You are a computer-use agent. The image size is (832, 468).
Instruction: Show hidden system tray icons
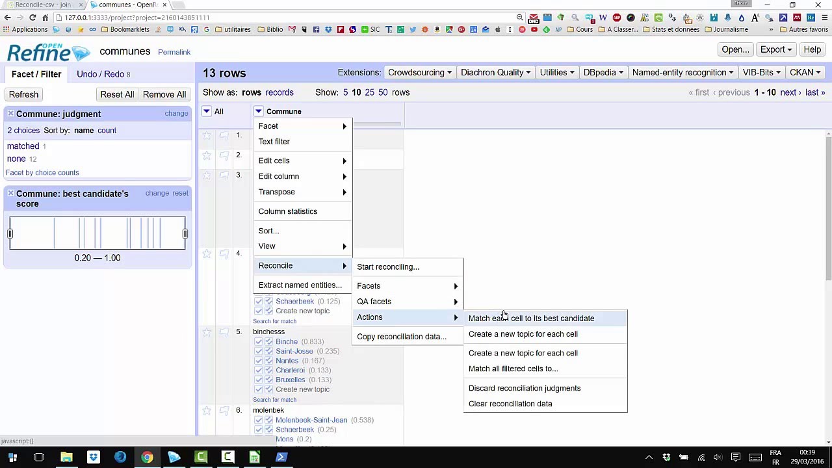pos(649,458)
